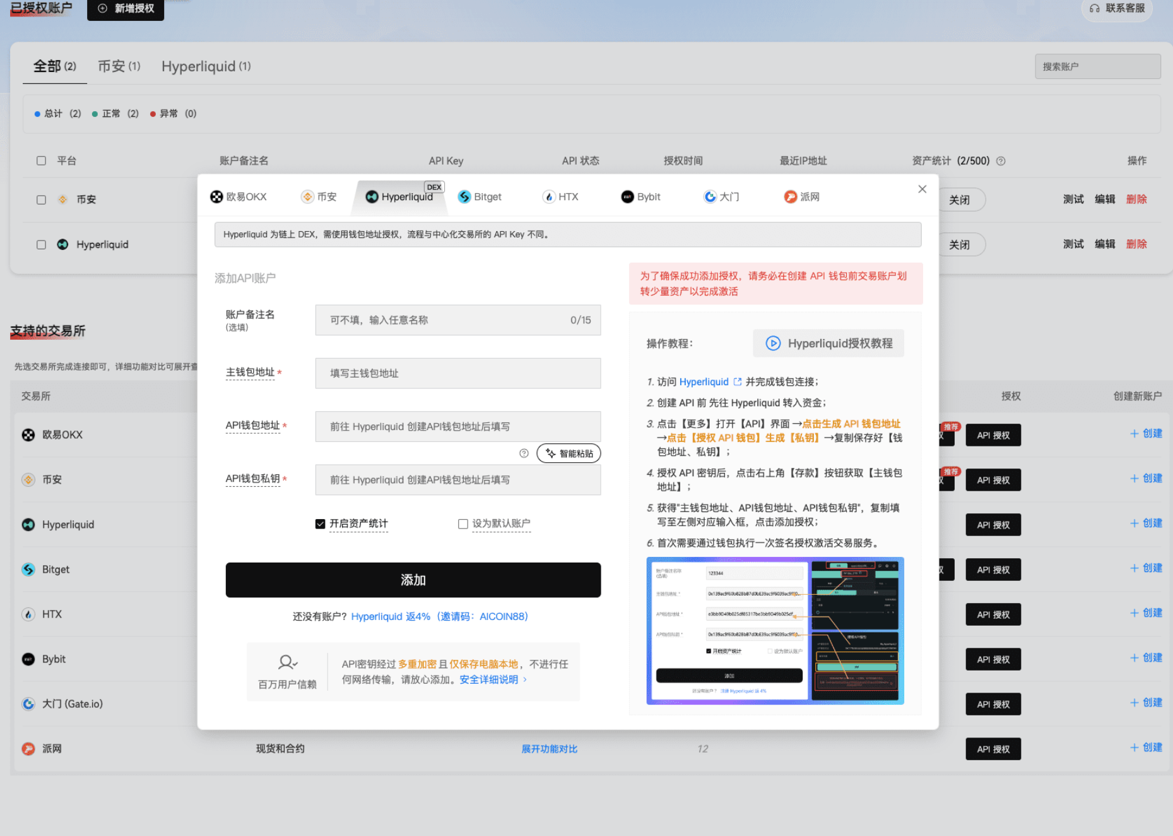Check the 币安 account row checkbox

click(x=41, y=200)
